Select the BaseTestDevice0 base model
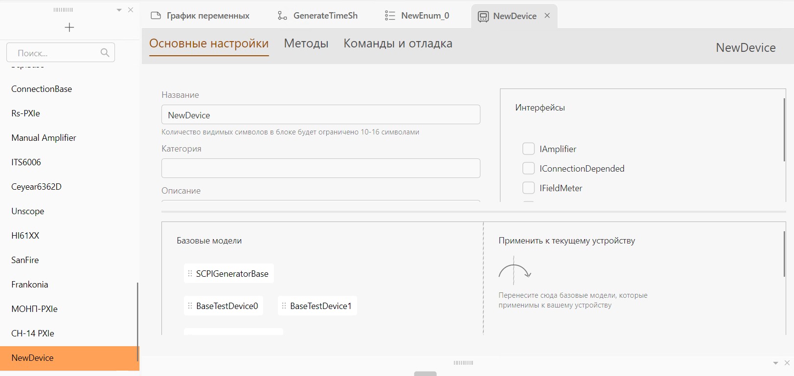This screenshot has width=794, height=376. pyautogui.click(x=224, y=306)
